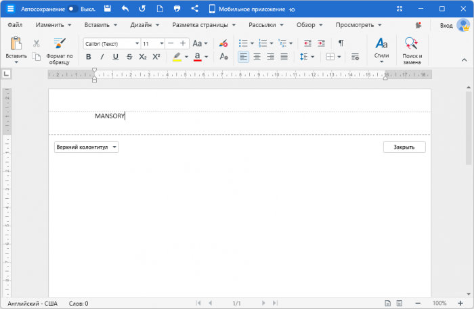The height and width of the screenshot is (309, 474).
Task: Click the save document icon
Action: point(108,9)
